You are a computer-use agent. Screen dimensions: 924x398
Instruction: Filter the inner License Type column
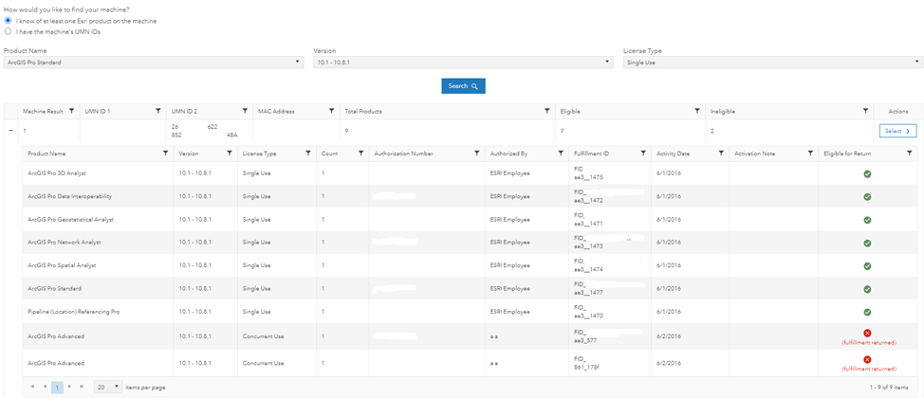308,154
